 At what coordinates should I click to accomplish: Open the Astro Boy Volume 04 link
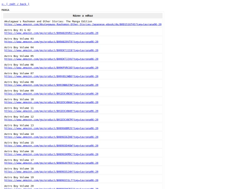pos(51,50)
